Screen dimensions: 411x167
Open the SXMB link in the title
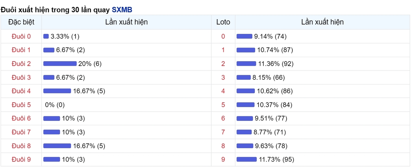coord(122,10)
